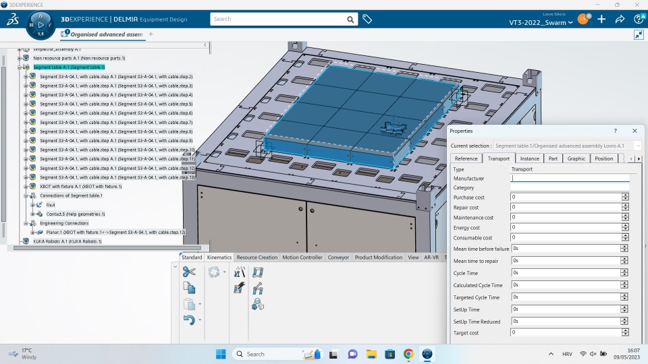Collapse the Segment table A.1 node
The width and height of the screenshot is (648, 364).
20,67
